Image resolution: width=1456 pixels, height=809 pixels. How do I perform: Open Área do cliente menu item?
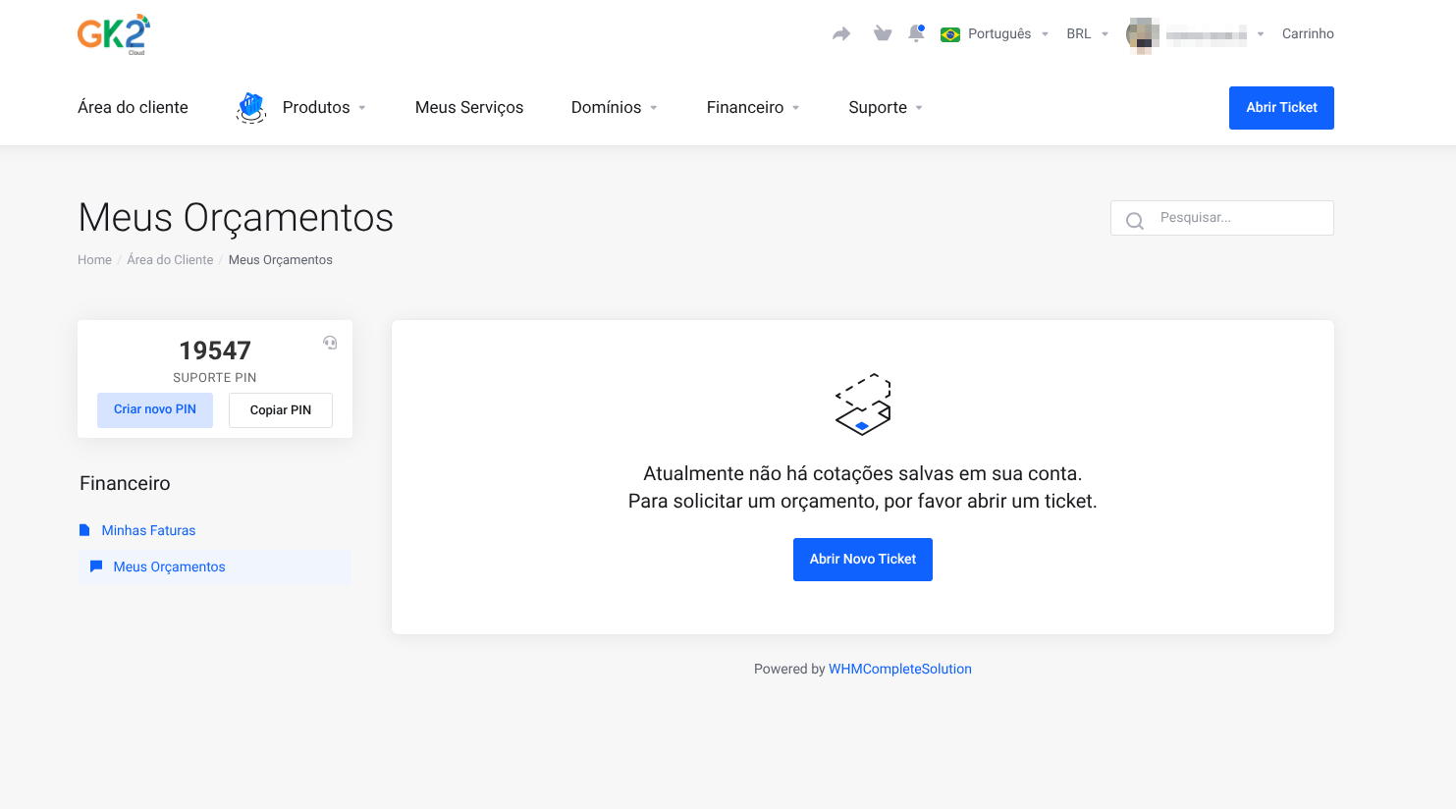[133, 108]
